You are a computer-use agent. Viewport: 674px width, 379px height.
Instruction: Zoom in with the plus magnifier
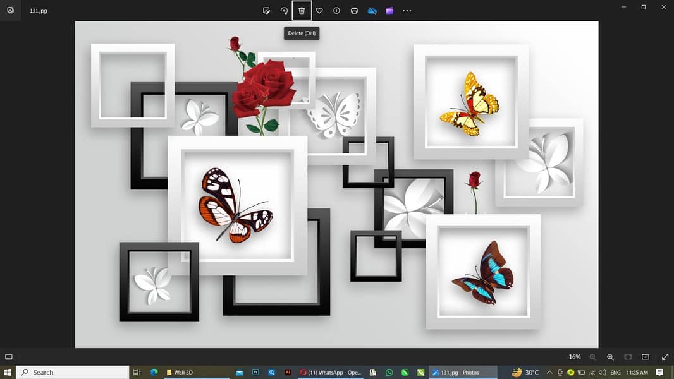point(610,357)
